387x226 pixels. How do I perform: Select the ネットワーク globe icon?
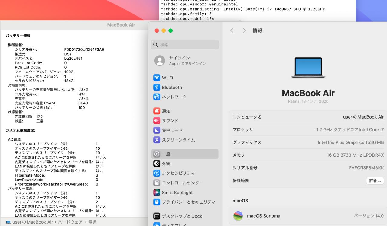point(157,97)
